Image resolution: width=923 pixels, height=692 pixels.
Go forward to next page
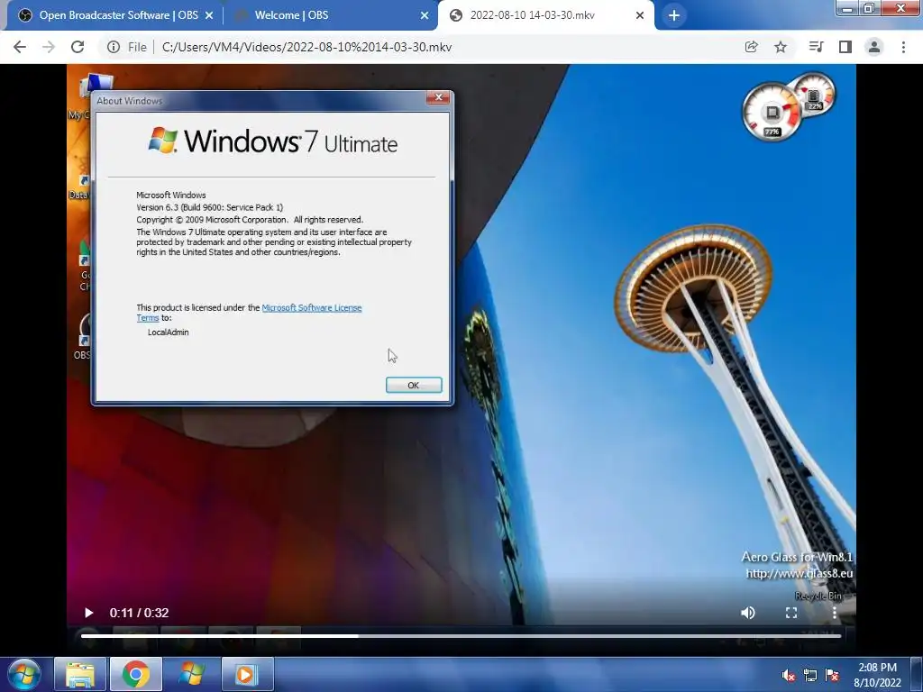tap(49, 47)
